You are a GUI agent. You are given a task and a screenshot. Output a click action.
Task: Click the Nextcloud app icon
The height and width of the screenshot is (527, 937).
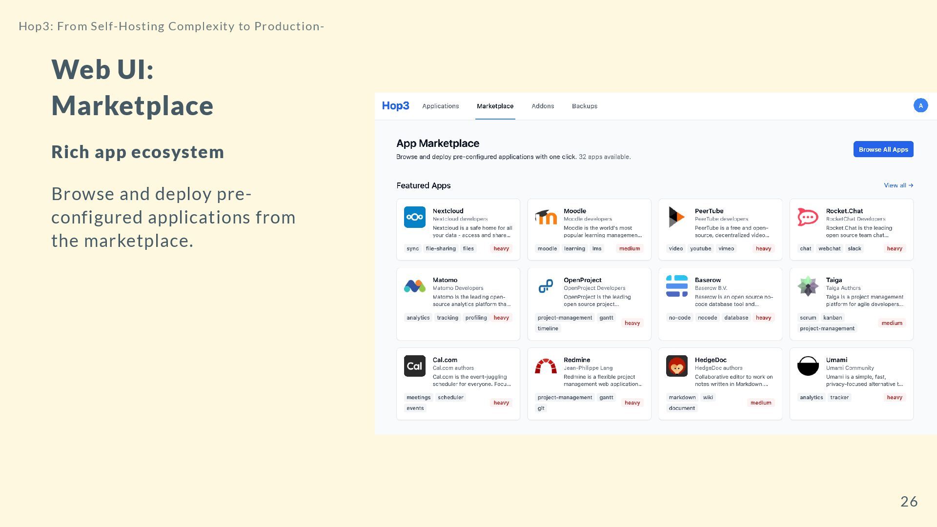[414, 217]
